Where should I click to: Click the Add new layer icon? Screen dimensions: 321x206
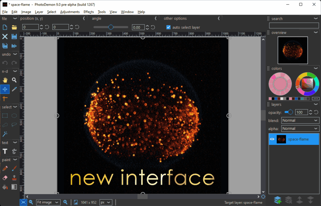point(277,200)
